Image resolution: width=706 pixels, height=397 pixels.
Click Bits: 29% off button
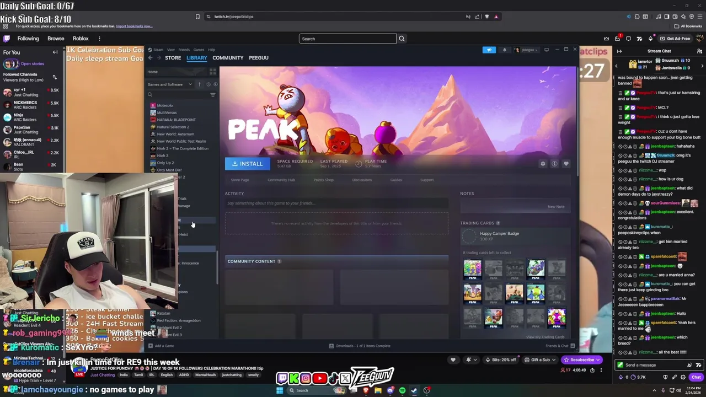tap(501, 360)
